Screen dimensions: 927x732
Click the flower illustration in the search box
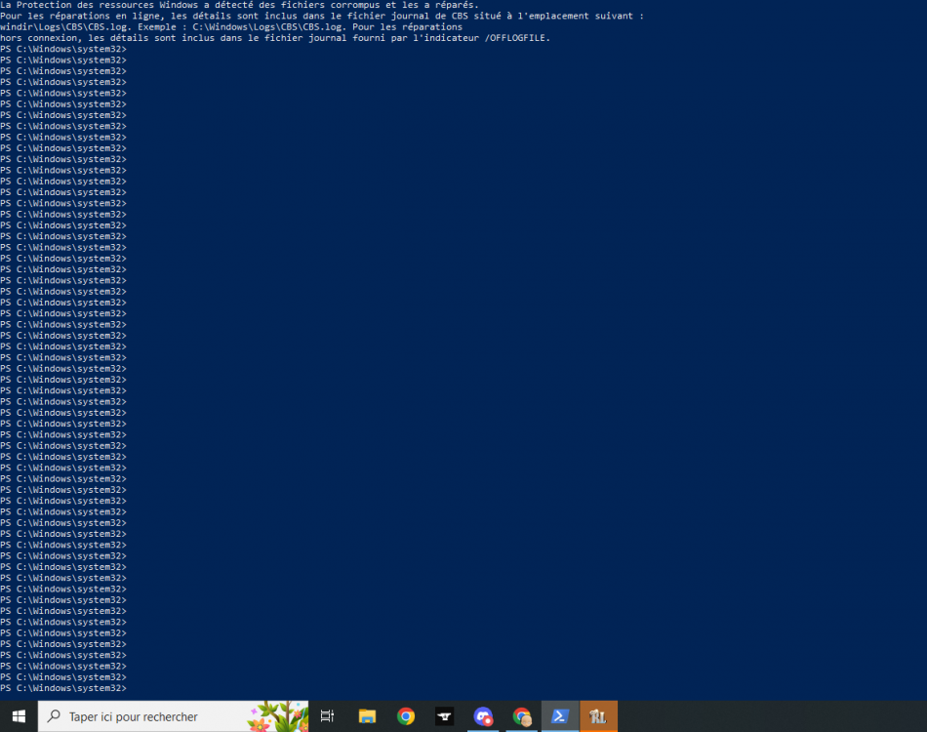(278, 716)
